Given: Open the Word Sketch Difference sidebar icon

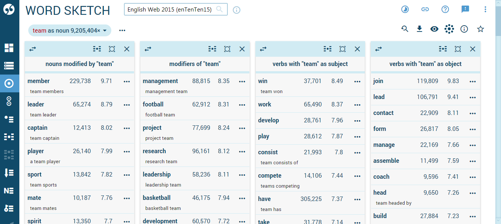Looking at the screenshot, I should click(9, 101).
